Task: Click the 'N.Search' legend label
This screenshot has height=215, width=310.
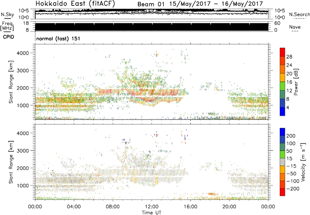Action: click(x=299, y=14)
